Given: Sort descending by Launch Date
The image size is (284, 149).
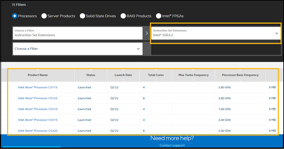Looking at the screenshot, I should pyautogui.click(x=123, y=80).
